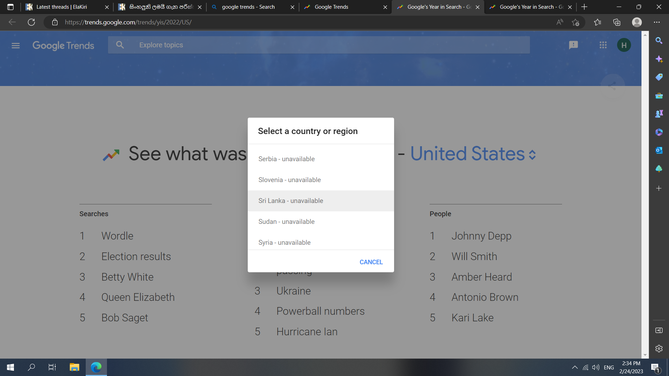Click the browser address bar URL
The width and height of the screenshot is (669, 376).
pos(128,22)
